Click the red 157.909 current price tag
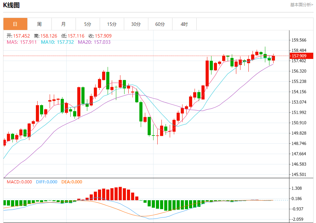The image size is (316, 223). 299,56
